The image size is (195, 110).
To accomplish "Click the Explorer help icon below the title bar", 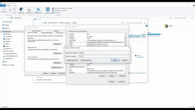I will pyautogui.click(x=194, y=5).
